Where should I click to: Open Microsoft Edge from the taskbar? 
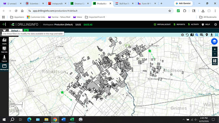[29, 120]
